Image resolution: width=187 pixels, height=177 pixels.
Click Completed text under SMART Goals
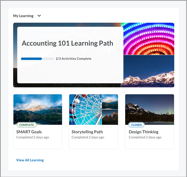33,137
